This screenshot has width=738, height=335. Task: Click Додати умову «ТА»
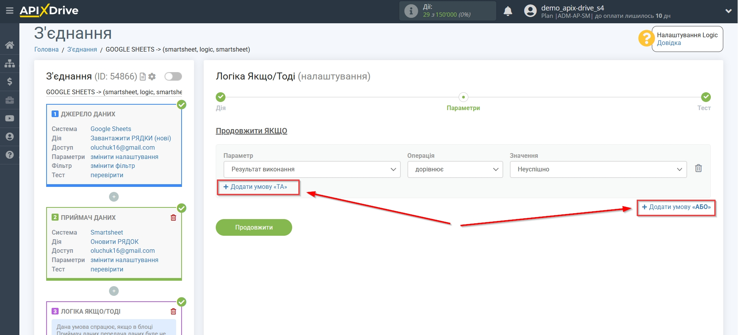[x=255, y=187]
